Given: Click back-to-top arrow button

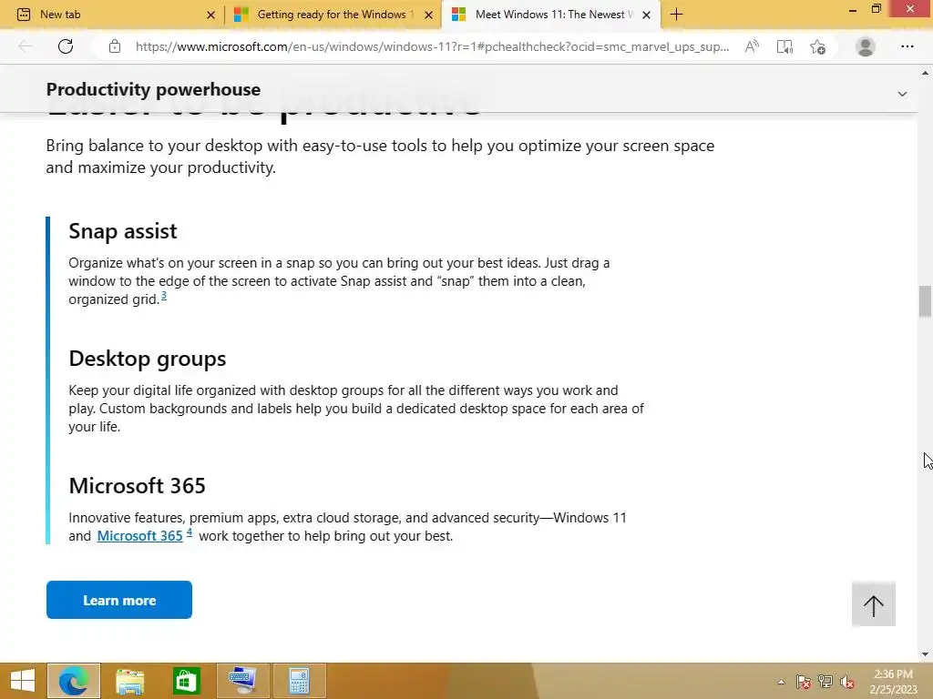Looking at the screenshot, I should coord(874,604).
